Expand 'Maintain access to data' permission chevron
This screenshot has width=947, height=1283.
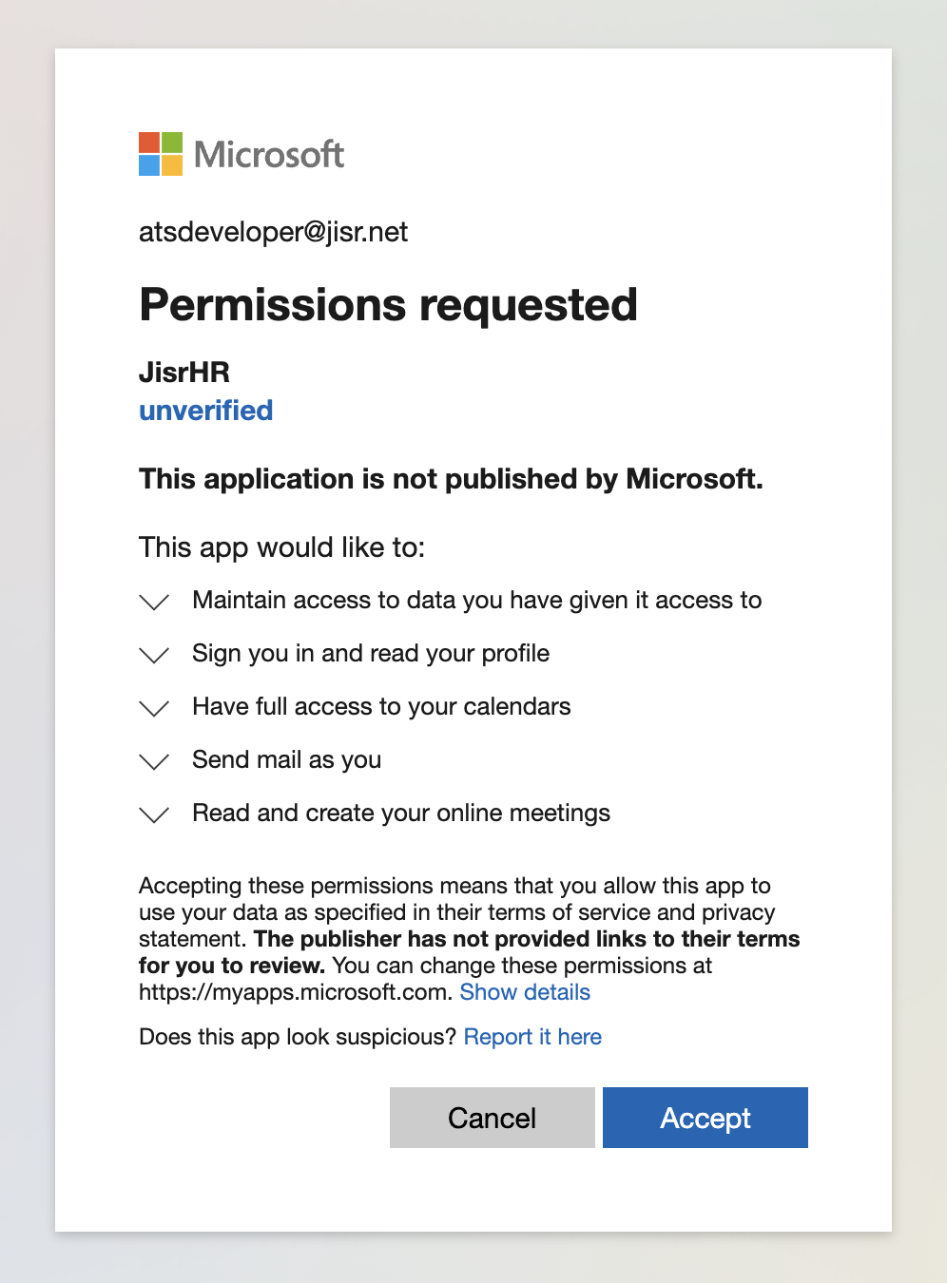pyautogui.click(x=154, y=602)
